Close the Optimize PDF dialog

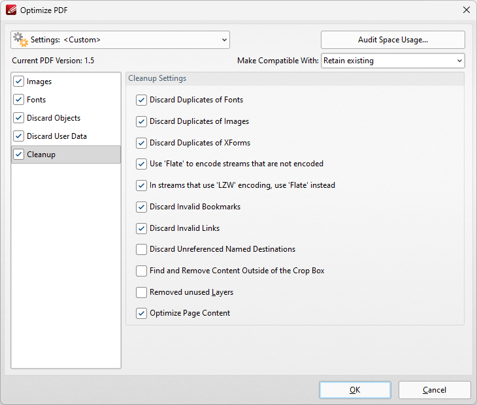coord(466,10)
